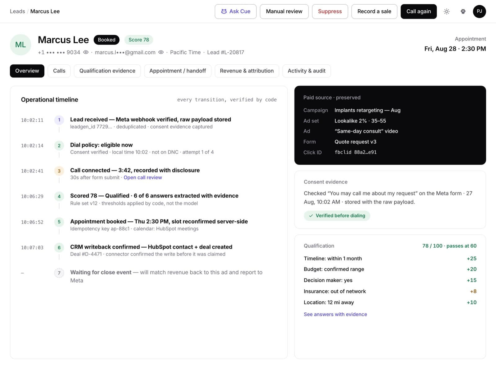
Task: Click form value 'Quote request v3'
Action: (x=355, y=142)
